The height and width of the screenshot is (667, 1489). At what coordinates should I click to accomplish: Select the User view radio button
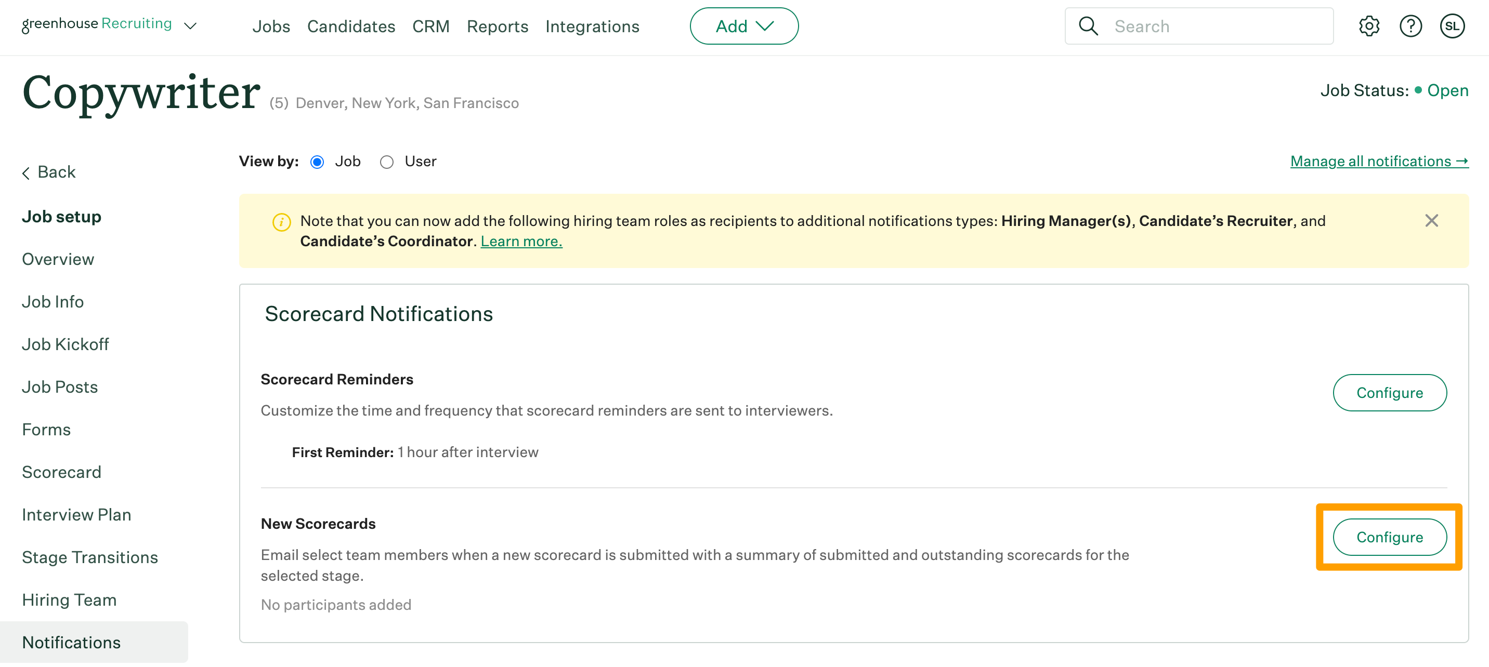[387, 162]
